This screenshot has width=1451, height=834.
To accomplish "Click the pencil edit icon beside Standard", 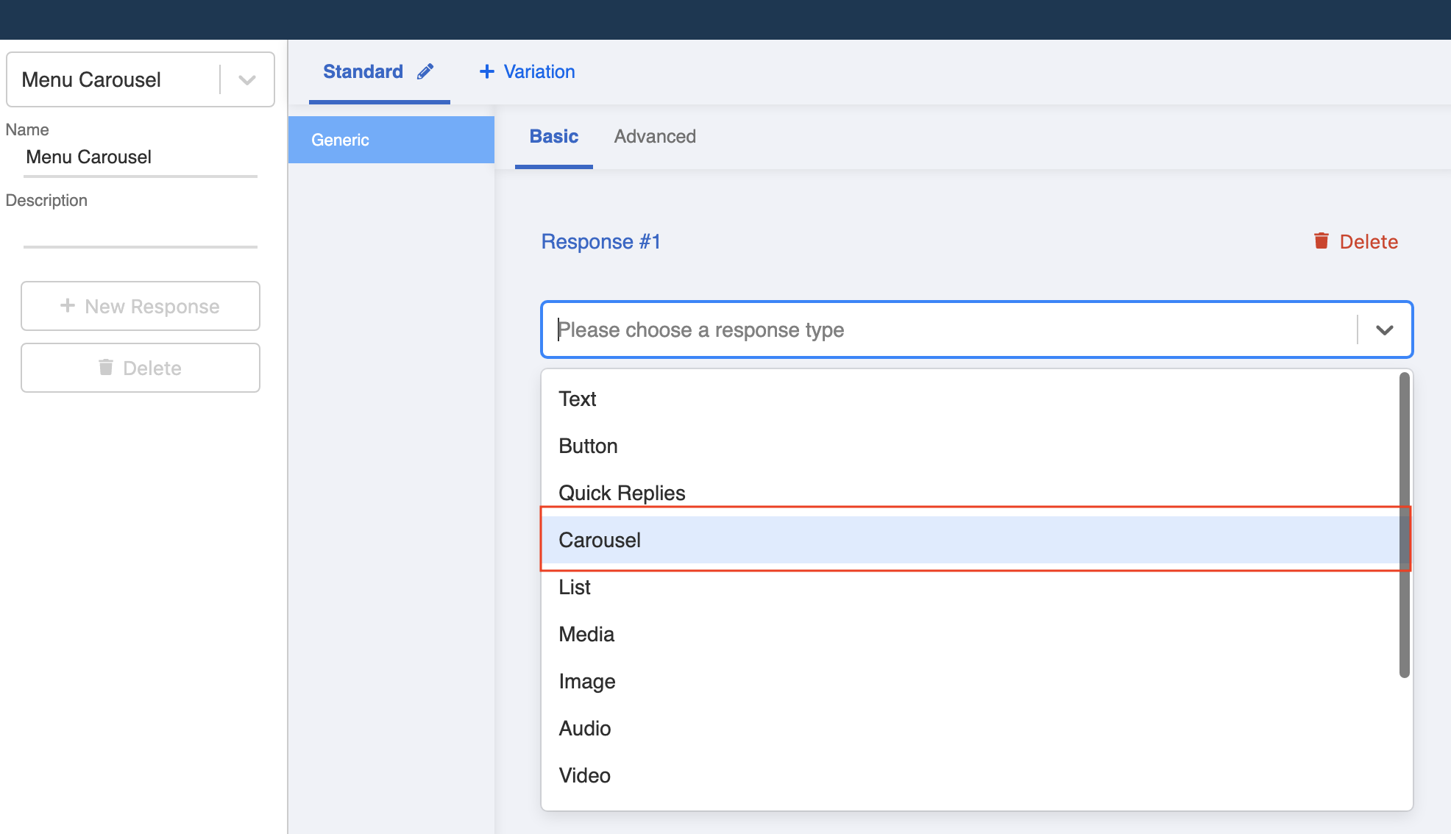I will pyautogui.click(x=425, y=71).
